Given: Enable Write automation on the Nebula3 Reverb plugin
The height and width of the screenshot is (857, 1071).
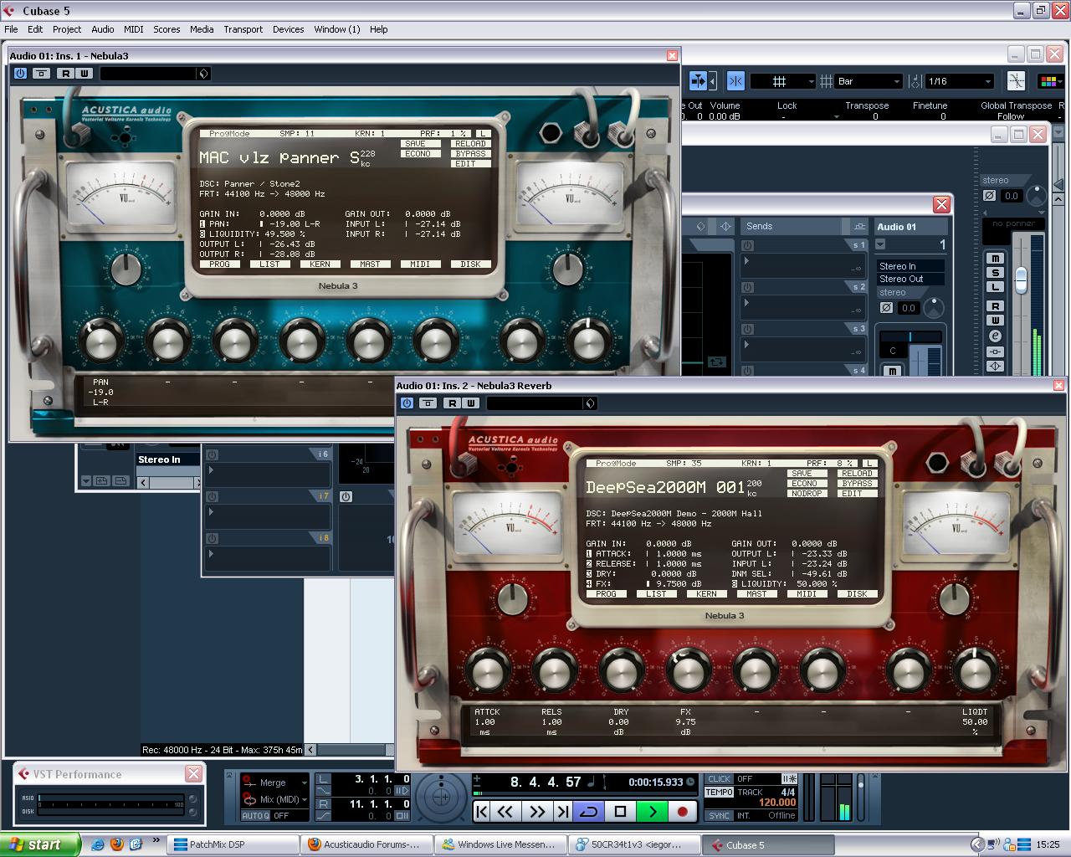Looking at the screenshot, I should (471, 403).
